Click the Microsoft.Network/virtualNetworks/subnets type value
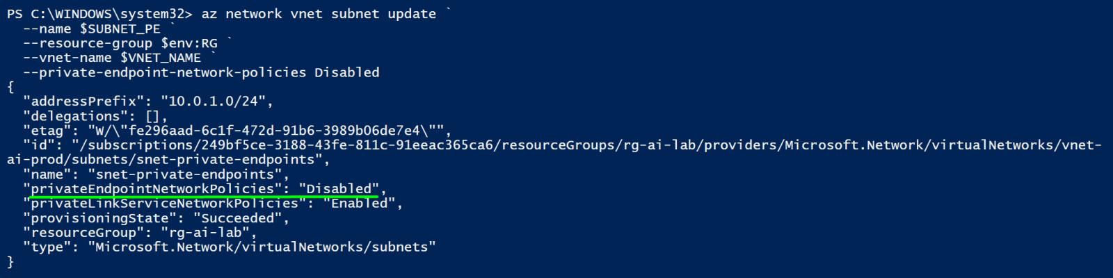 tap(262, 247)
